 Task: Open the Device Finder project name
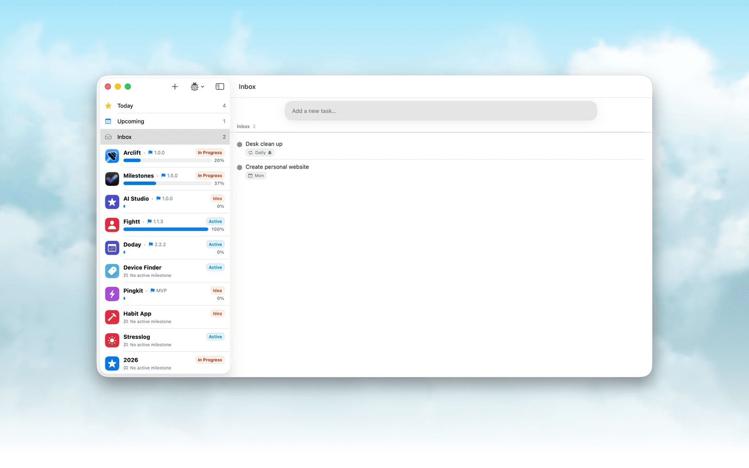143,267
